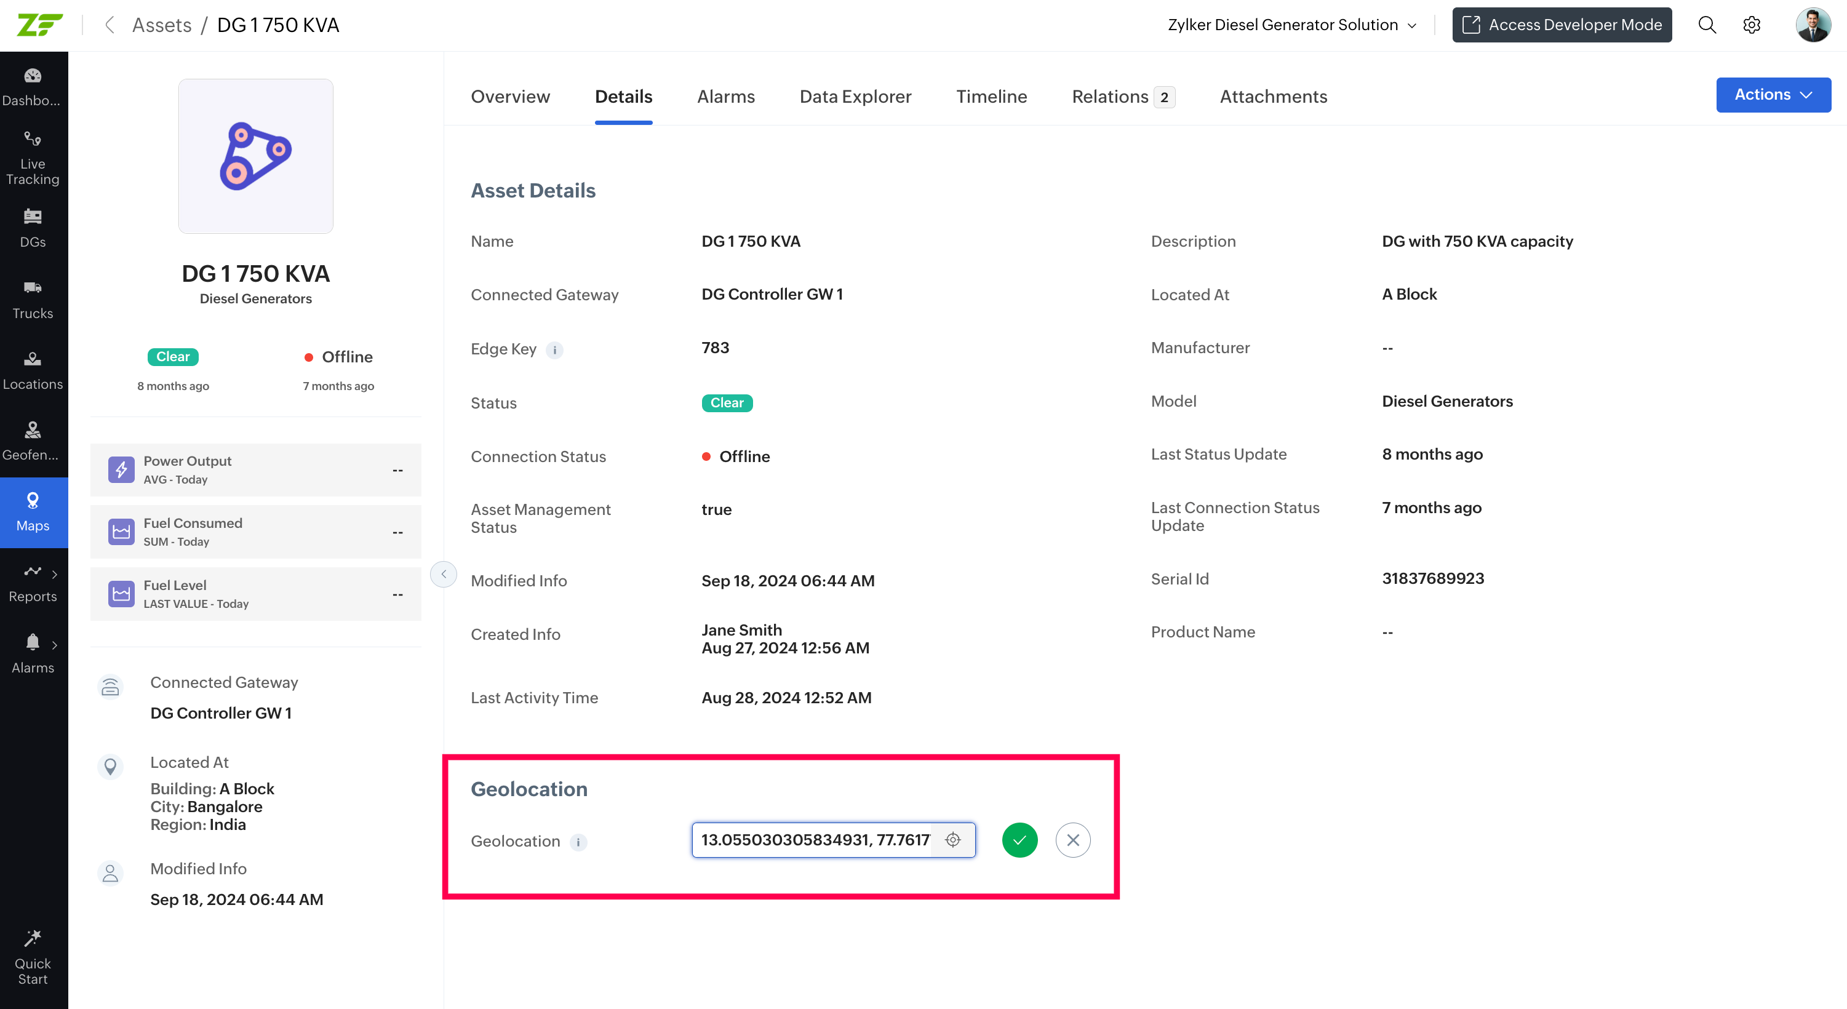Viewport: 1847px width, 1009px height.
Task: Click the Assets breadcrumb link
Action: 162,25
